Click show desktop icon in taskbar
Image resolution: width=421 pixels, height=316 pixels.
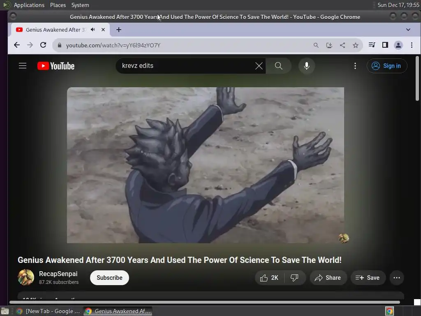(5, 311)
